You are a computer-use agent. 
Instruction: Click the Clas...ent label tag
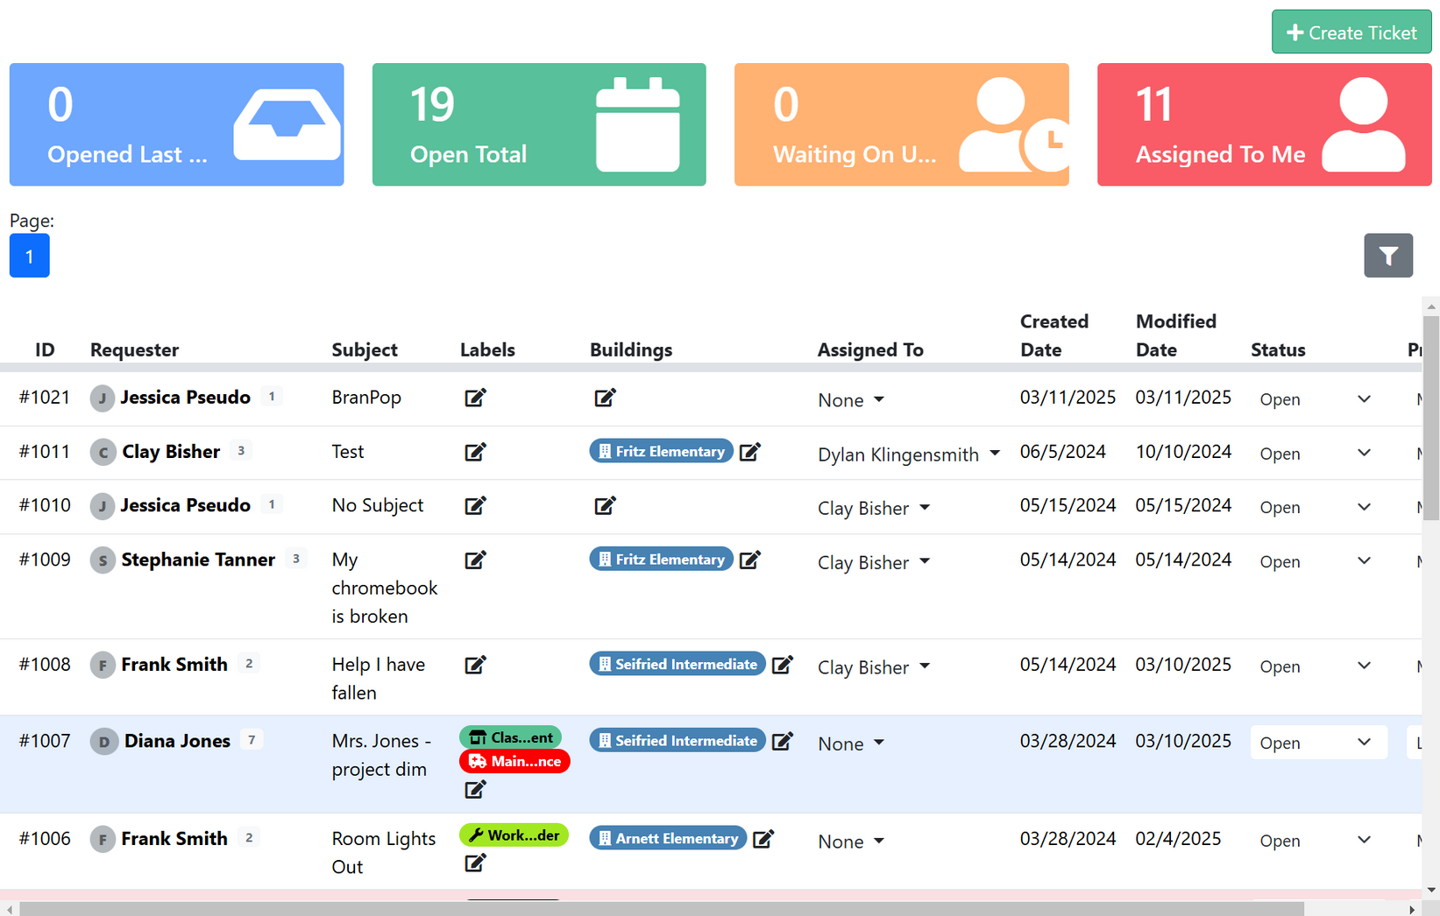click(x=511, y=737)
